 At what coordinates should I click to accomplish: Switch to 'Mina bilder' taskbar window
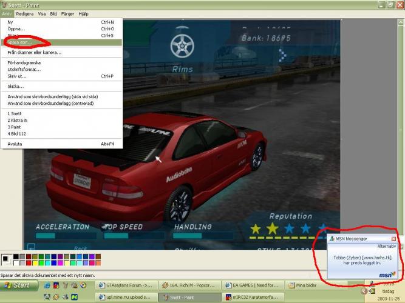coord(304,285)
